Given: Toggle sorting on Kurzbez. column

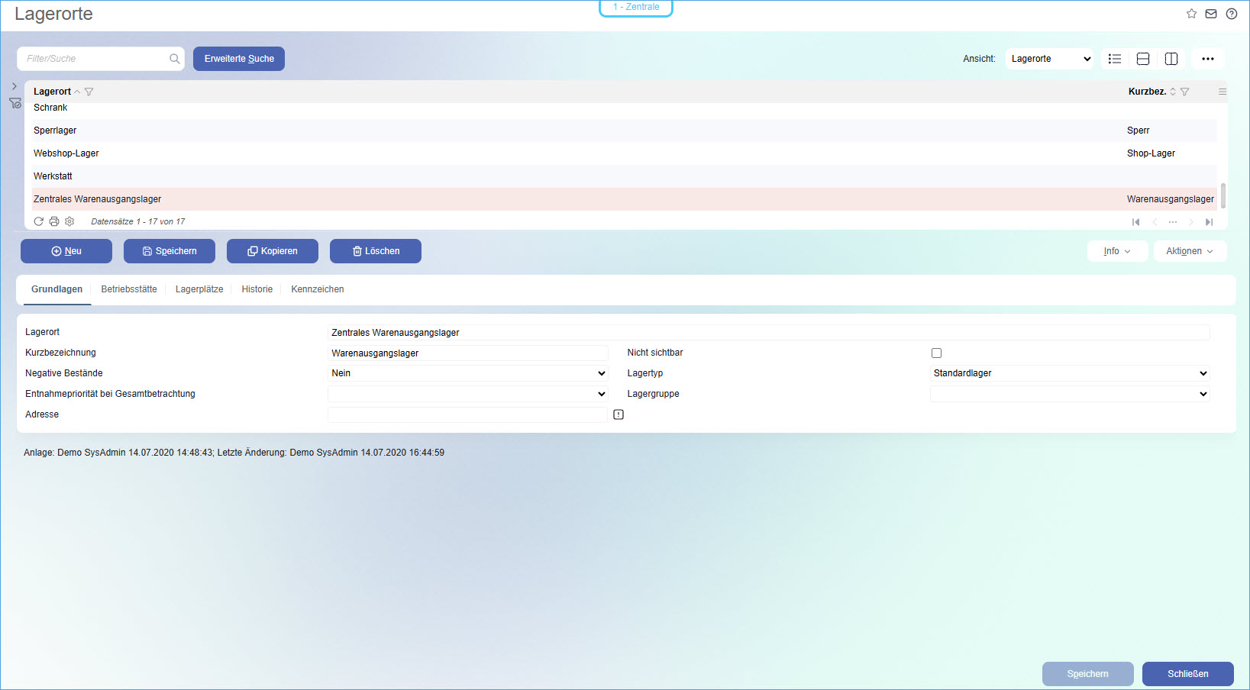Looking at the screenshot, I should (1173, 92).
